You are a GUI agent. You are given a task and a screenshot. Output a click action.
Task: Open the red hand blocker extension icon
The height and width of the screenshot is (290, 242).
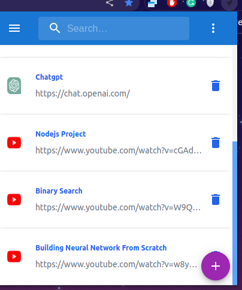pyautogui.click(x=172, y=3)
